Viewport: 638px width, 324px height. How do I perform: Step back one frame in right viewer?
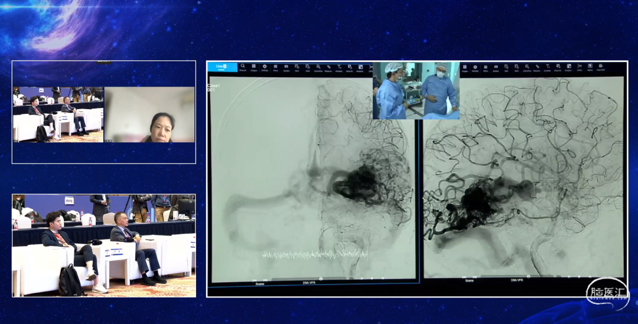(x=569, y=276)
